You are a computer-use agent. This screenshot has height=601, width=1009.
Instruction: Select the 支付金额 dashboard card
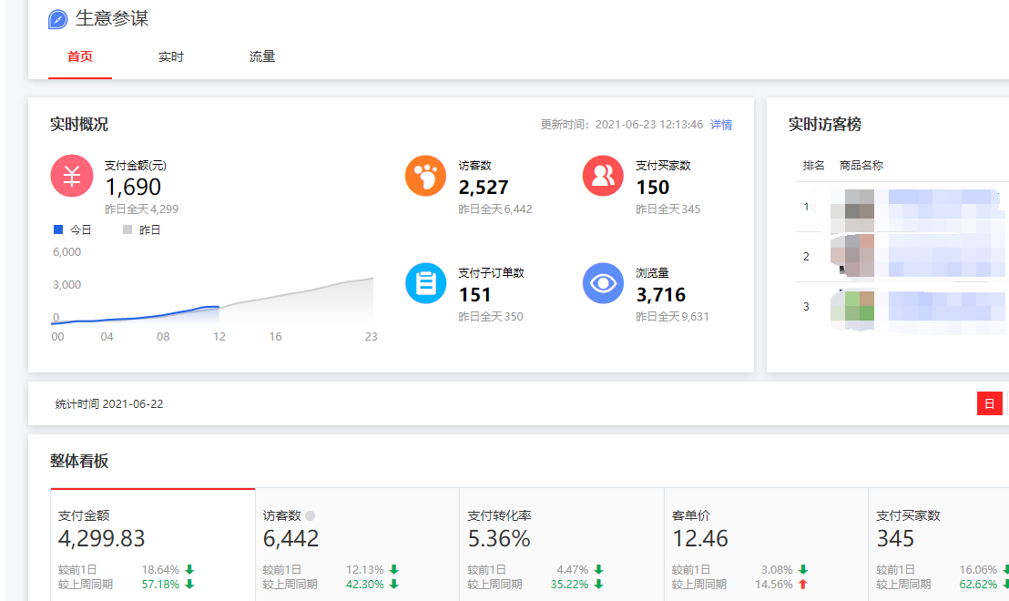click(152, 545)
